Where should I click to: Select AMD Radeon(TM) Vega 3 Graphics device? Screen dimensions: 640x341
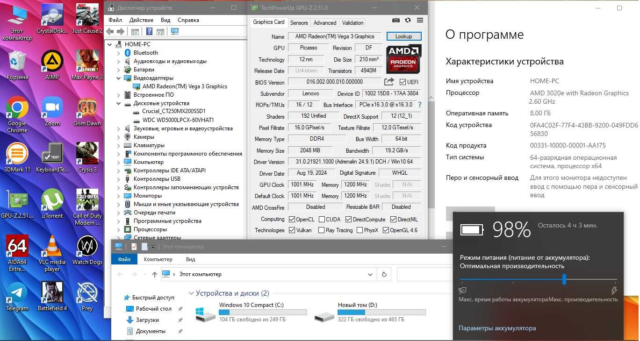[185, 86]
